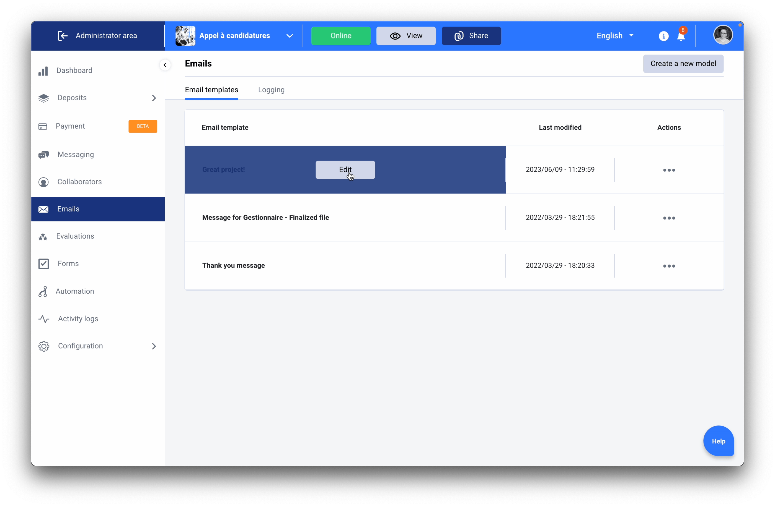Edit the Great project! email template
Viewport: 775px width, 507px height.
point(345,169)
